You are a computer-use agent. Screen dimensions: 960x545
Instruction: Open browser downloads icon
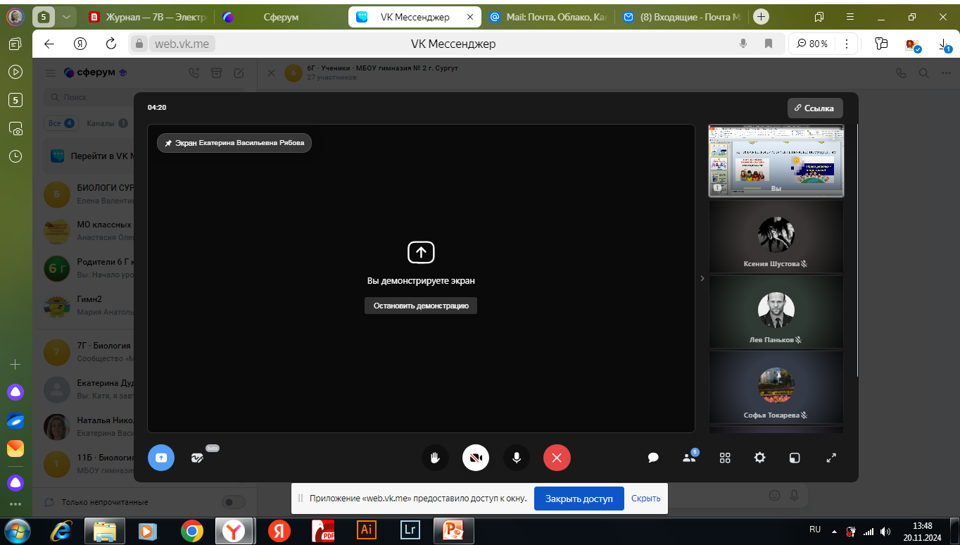click(945, 44)
